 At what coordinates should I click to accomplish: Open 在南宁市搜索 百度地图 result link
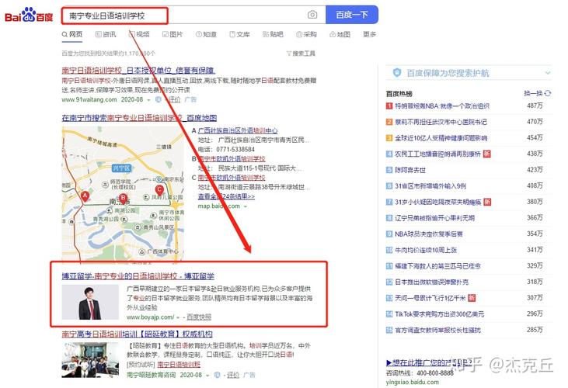point(139,118)
